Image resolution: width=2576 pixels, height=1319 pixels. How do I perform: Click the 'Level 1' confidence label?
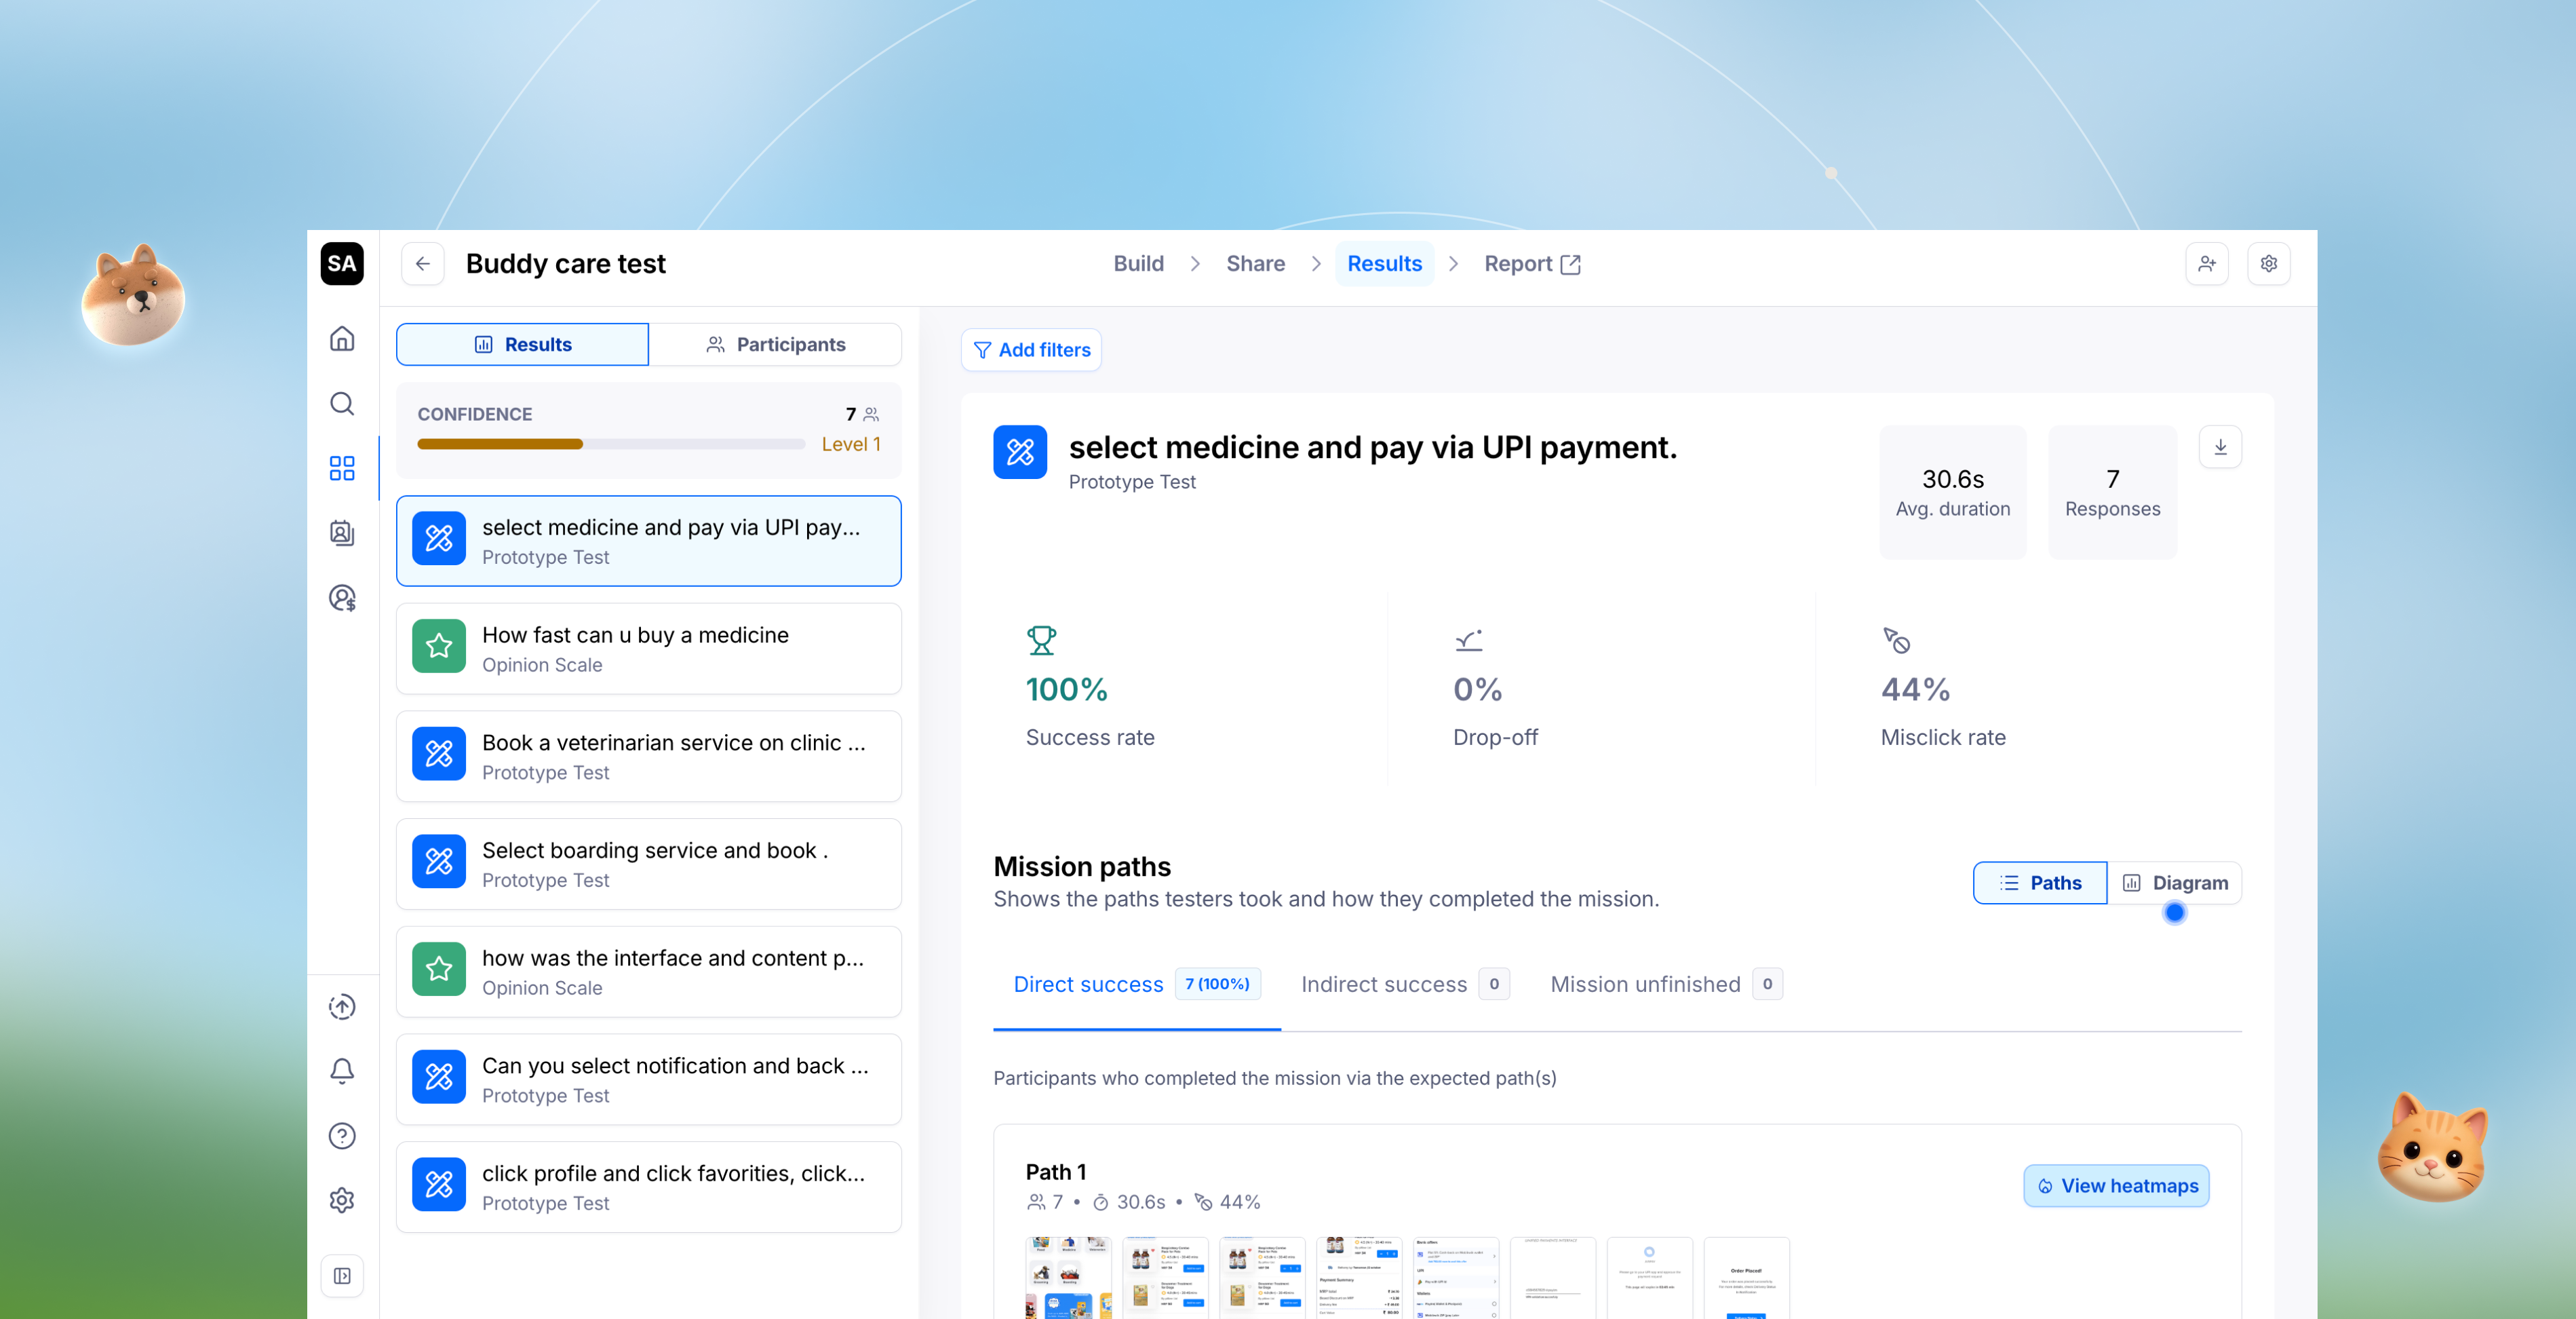pyautogui.click(x=851, y=444)
